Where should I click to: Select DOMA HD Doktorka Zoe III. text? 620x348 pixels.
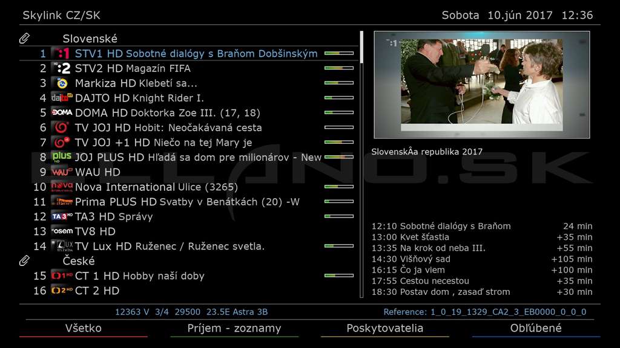(168, 113)
